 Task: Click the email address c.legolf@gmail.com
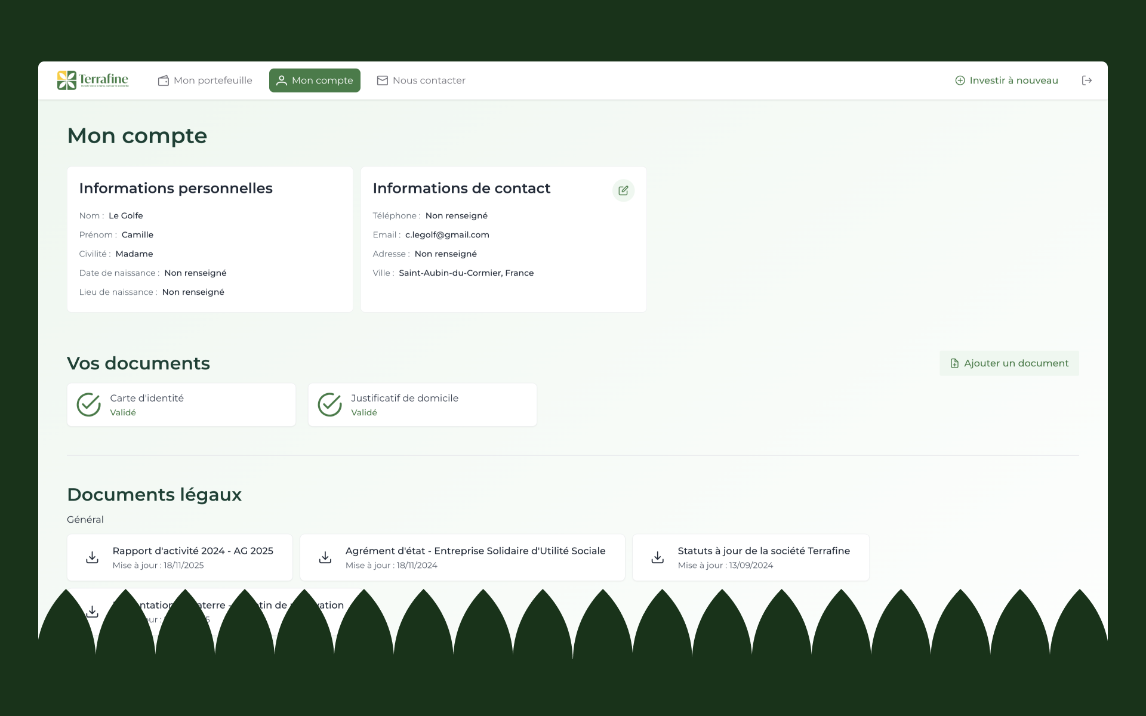click(x=447, y=235)
